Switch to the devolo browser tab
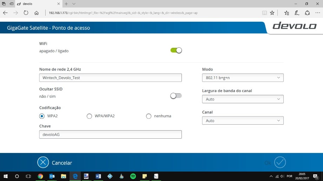 35,4
